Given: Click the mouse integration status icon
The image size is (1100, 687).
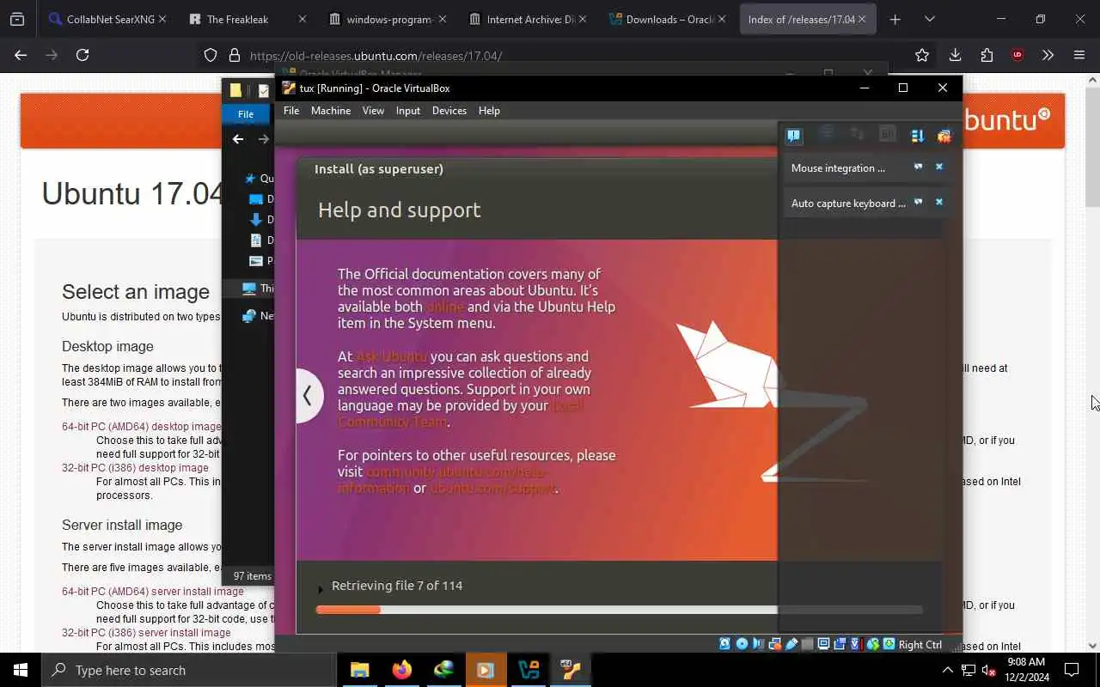Looking at the screenshot, I should click(x=873, y=644).
